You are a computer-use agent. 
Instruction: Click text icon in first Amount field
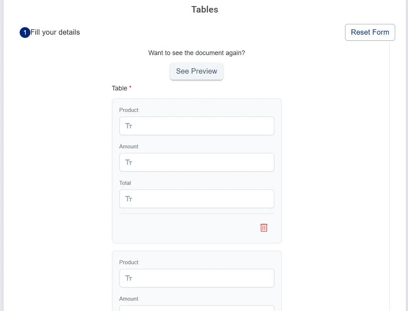pos(129,162)
